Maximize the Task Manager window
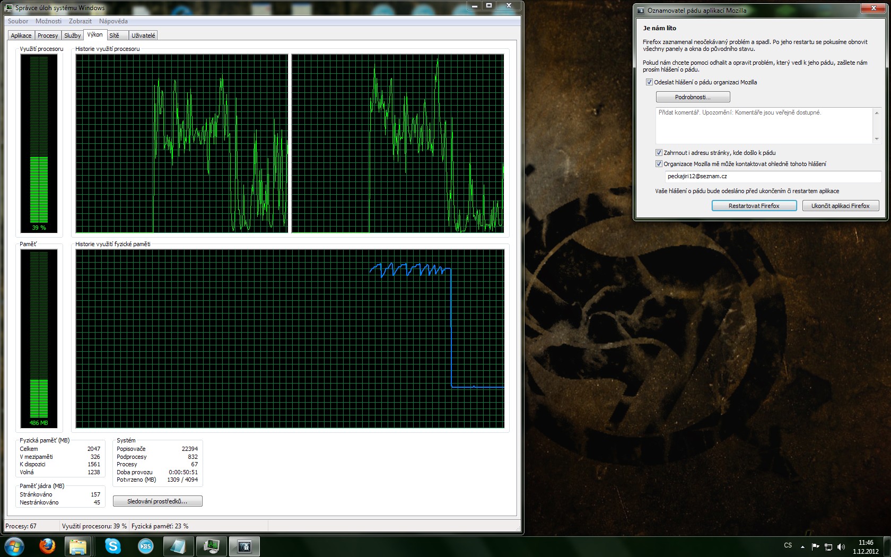The height and width of the screenshot is (557, 891). (489, 6)
